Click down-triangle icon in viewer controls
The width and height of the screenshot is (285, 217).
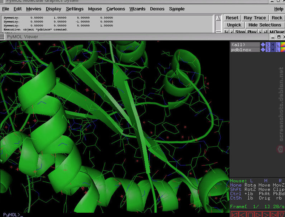(282, 214)
